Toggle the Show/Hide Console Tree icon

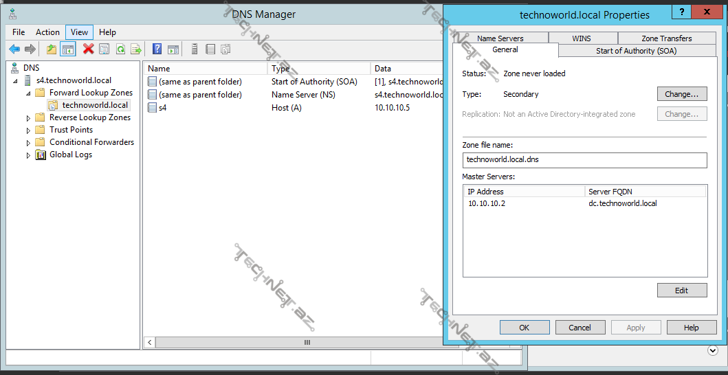[68, 49]
